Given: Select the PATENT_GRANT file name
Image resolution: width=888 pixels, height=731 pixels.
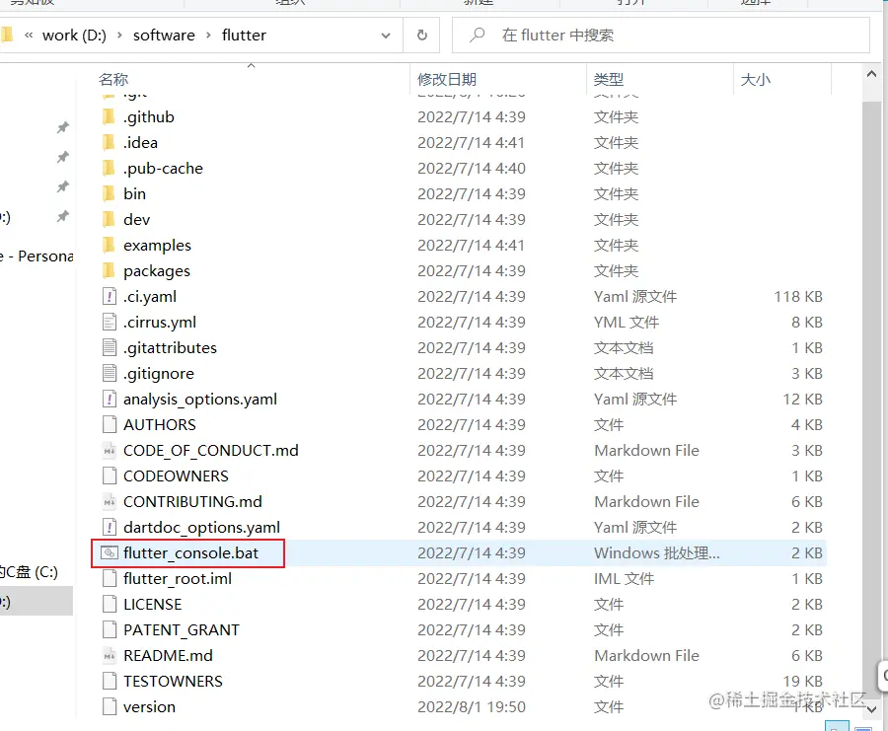Looking at the screenshot, I should click(182, 629).
